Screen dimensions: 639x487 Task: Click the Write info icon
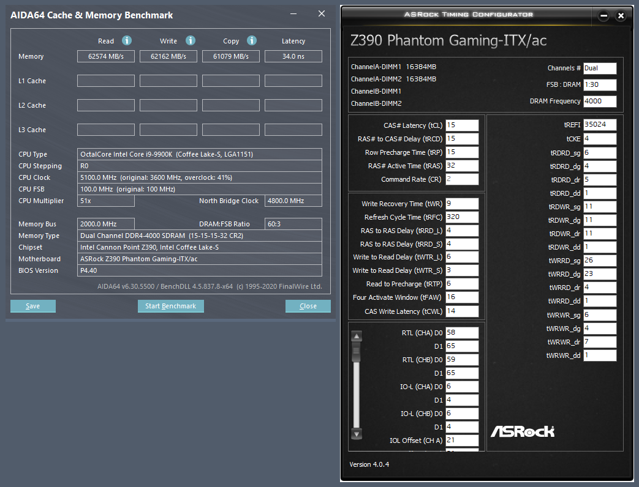tap(191, 40)
